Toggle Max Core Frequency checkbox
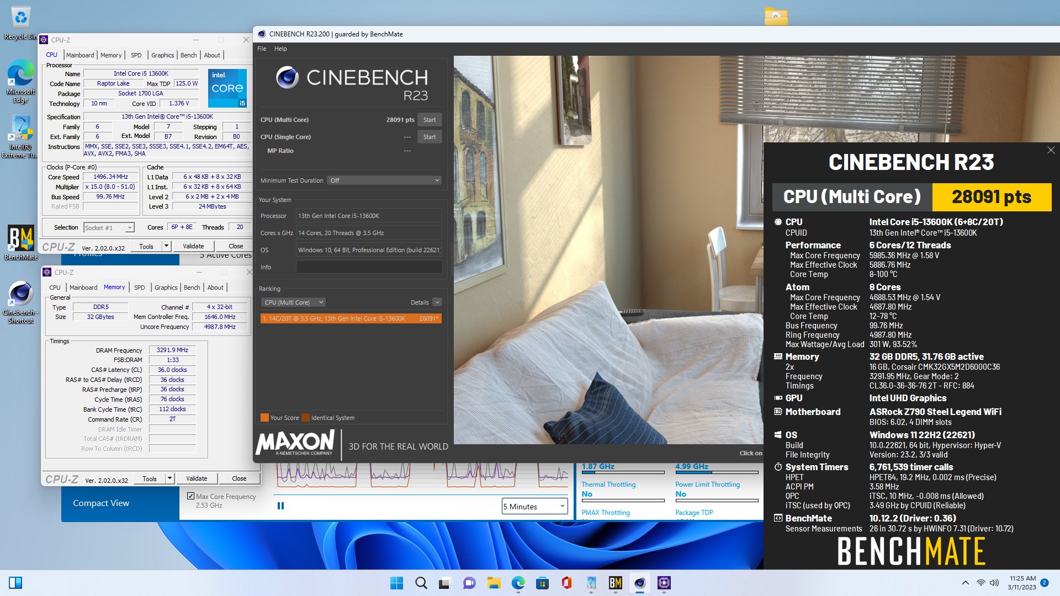 click(190, 496)
